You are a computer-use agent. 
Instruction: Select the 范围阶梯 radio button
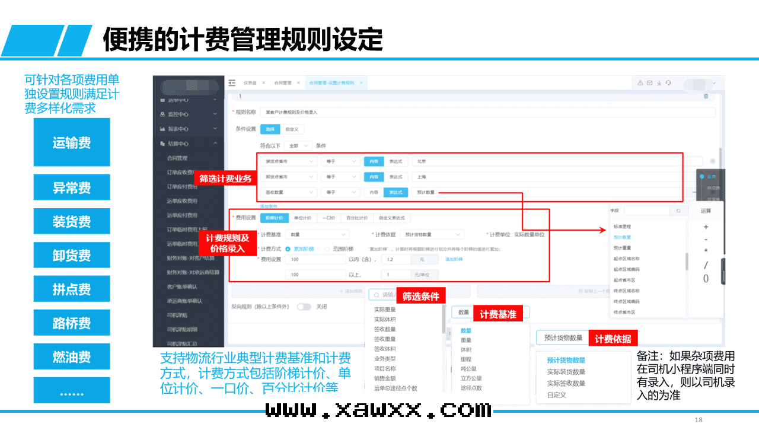click(x=328, y=249)
